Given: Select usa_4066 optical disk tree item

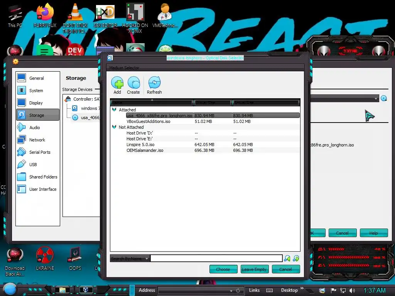Looking at the screenshot, I should pos(86,118).
